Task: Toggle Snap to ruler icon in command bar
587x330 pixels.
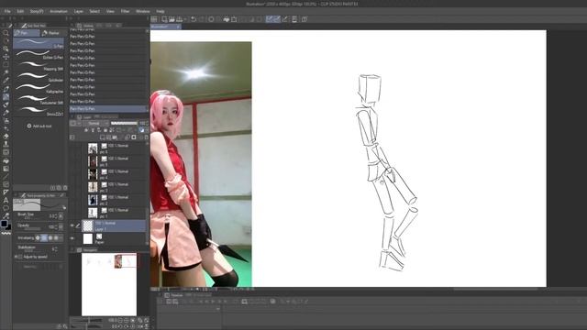Action: (269, 19)
